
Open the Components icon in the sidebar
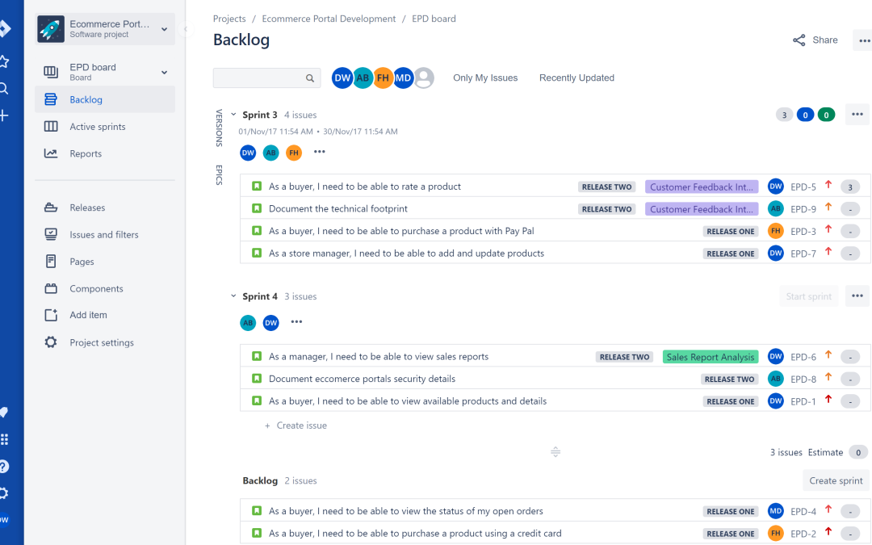tap(51, 288)
